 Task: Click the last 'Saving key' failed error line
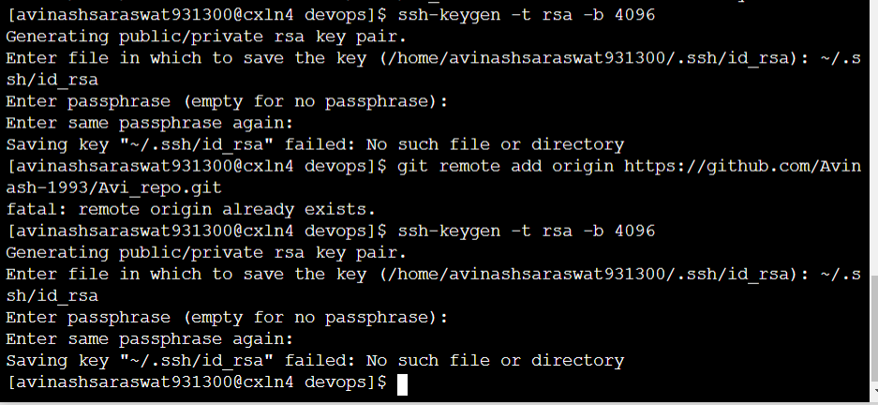(315, 360)
